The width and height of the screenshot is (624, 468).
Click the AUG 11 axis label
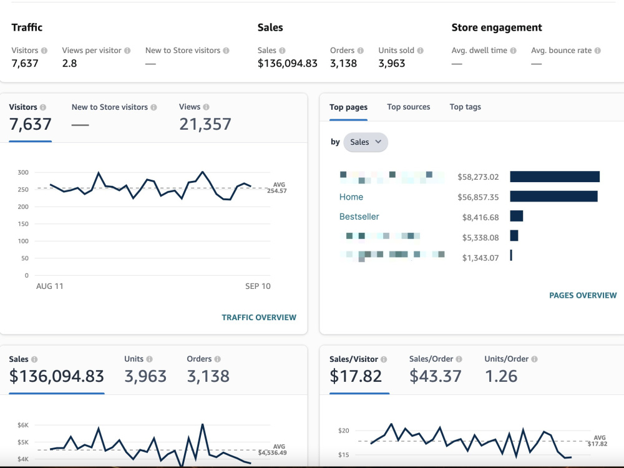(x=50, y=286)
